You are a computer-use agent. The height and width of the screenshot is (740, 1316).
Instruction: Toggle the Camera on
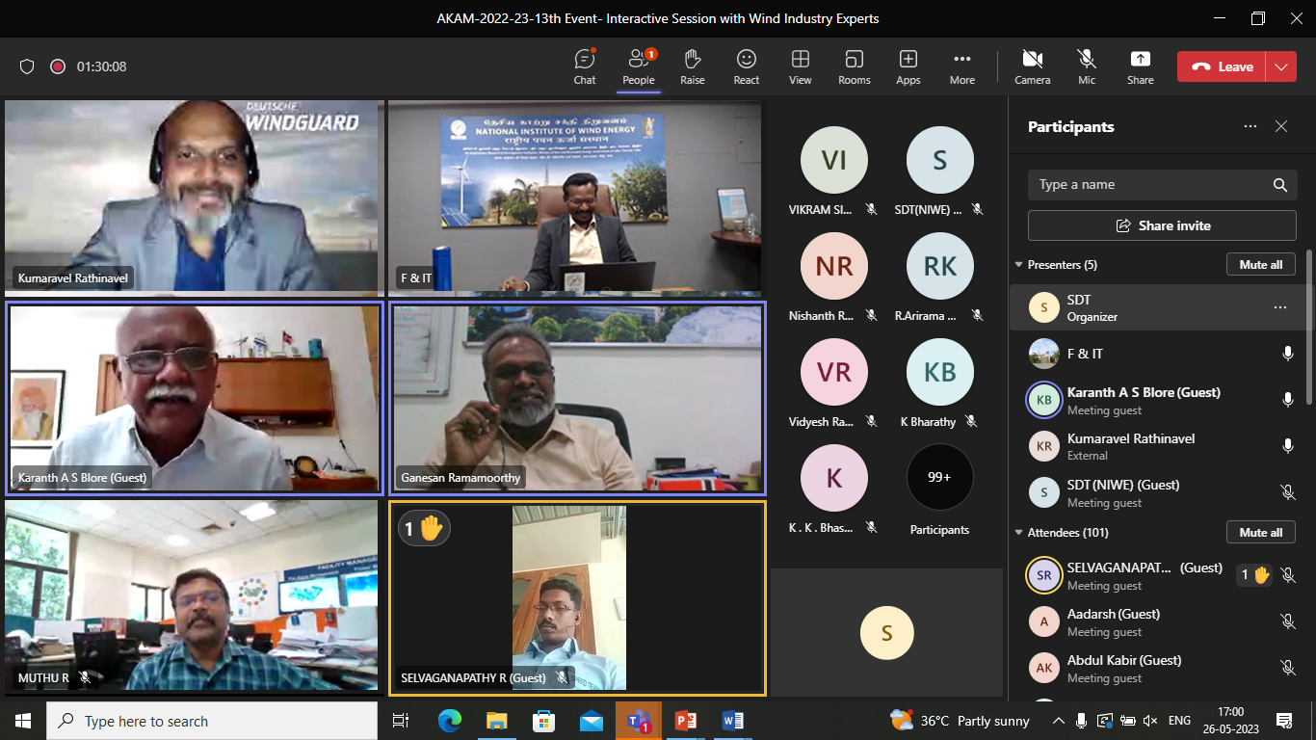coord(1032,66)
